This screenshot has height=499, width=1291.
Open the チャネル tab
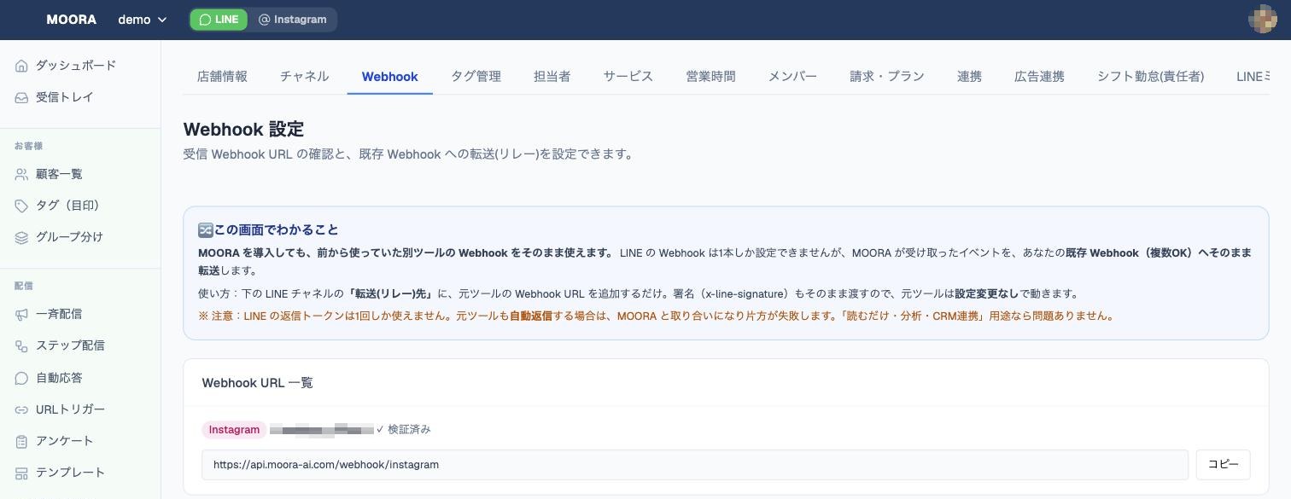pos(304,76)
